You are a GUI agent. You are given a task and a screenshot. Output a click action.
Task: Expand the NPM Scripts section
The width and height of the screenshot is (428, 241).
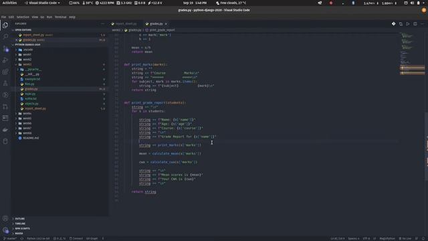tap(22, 228)
